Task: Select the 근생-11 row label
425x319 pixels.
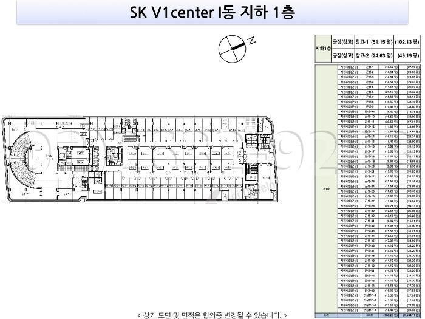Action: [370, 122]
